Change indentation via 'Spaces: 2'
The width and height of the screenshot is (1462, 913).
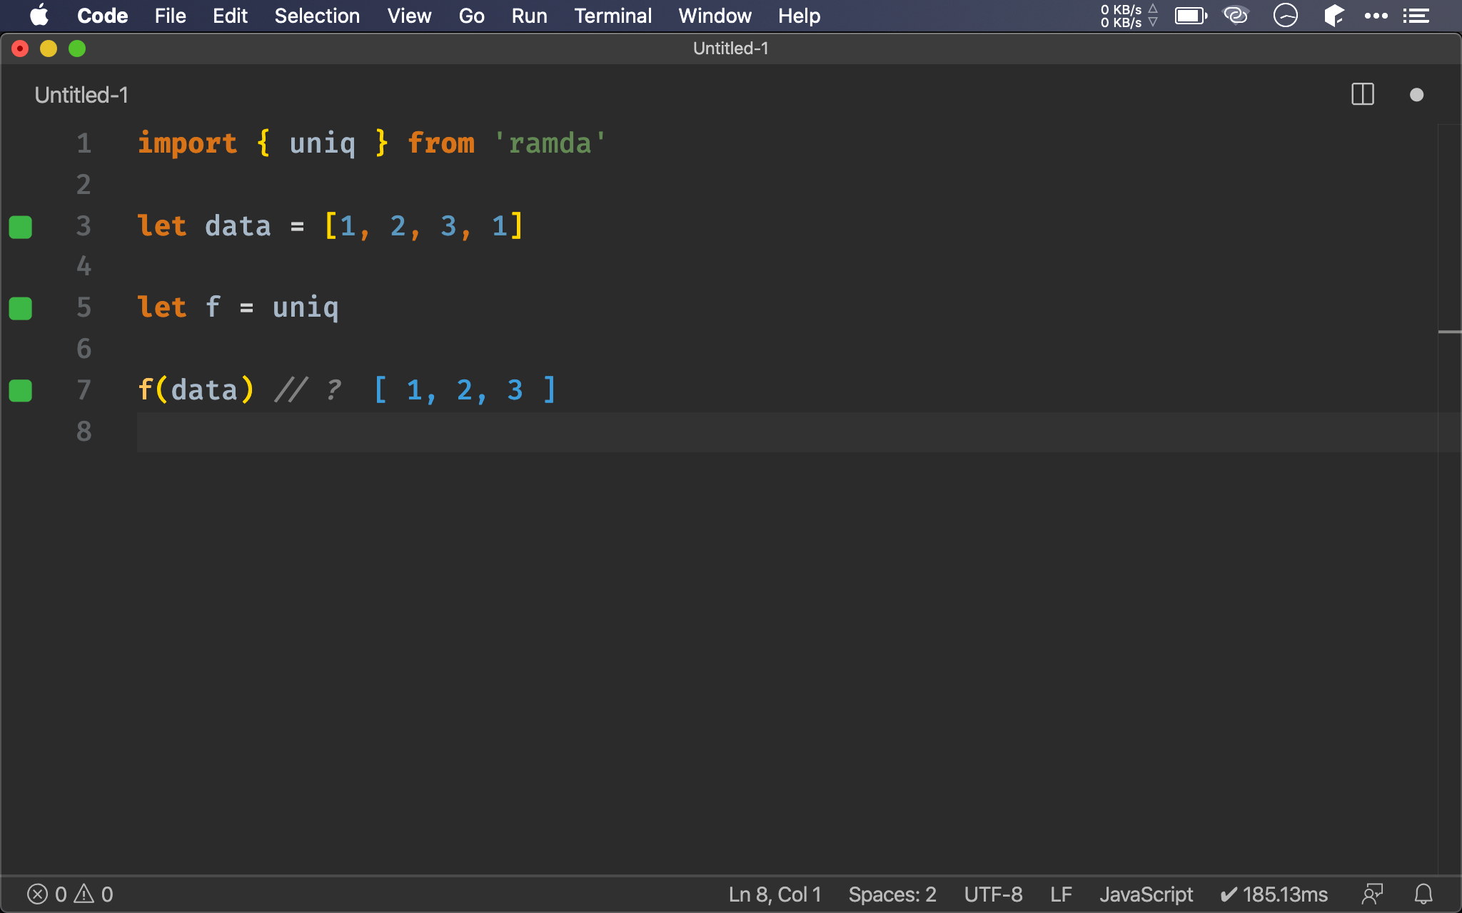892,894
